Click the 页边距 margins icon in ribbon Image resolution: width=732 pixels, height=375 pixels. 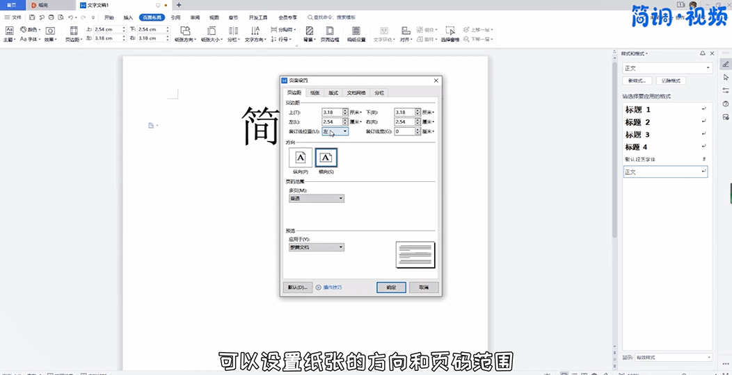click(x=74, y=31)
